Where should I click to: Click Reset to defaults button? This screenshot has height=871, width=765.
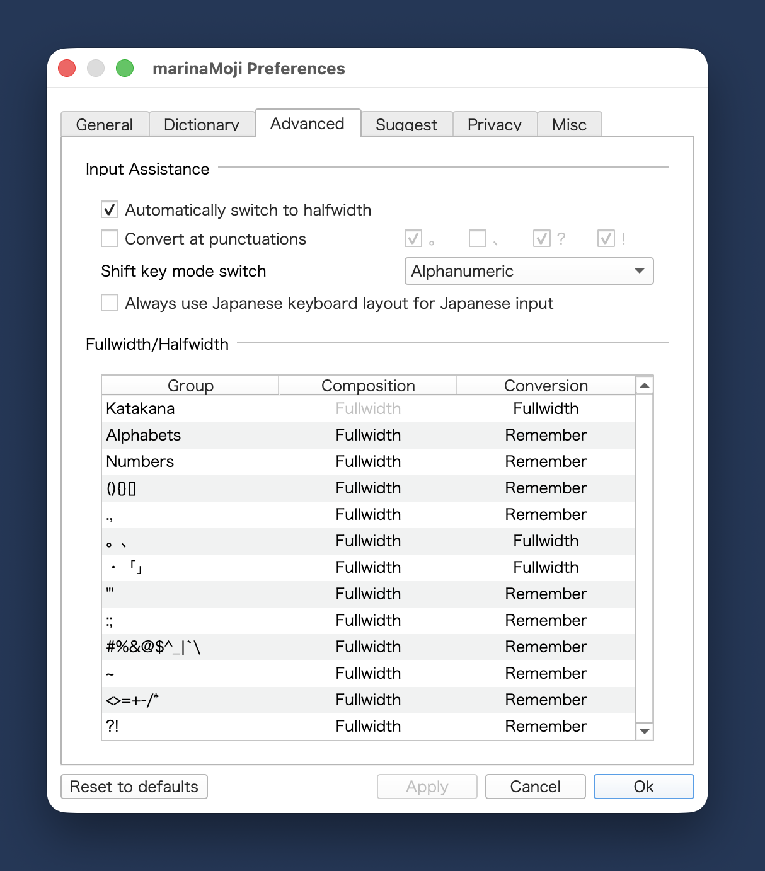134,787
